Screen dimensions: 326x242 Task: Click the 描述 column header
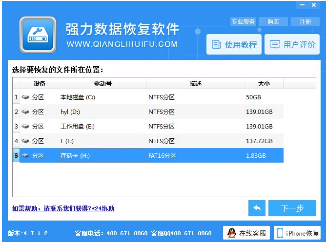point(195,84)
